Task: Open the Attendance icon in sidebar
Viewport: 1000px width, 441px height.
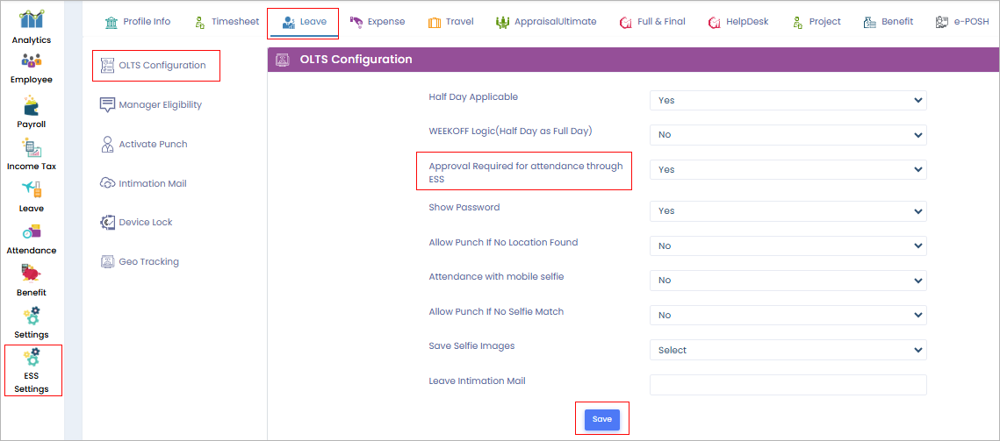Action: tap(32, 231)
